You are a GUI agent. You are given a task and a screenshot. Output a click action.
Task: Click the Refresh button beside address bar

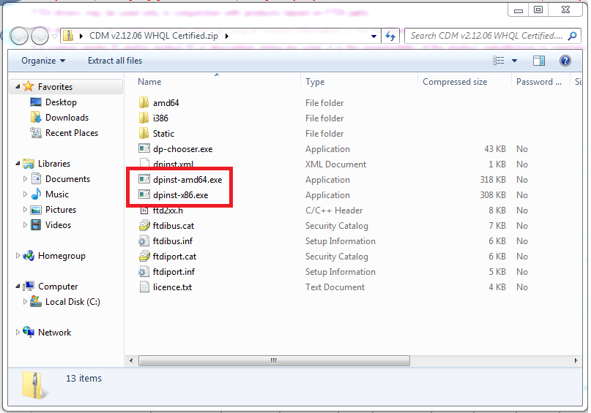tap(390, 36)
